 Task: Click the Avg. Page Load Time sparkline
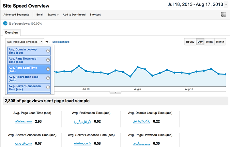coord(24,122)
